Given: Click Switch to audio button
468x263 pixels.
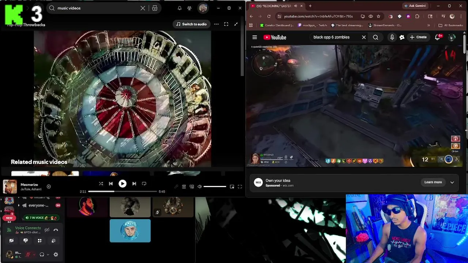Looking at the screenshot, I should coord(191,24).
